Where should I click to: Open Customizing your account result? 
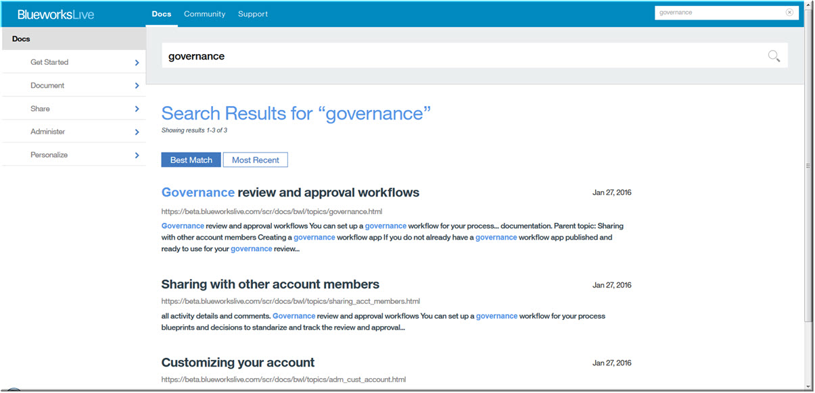238,363
